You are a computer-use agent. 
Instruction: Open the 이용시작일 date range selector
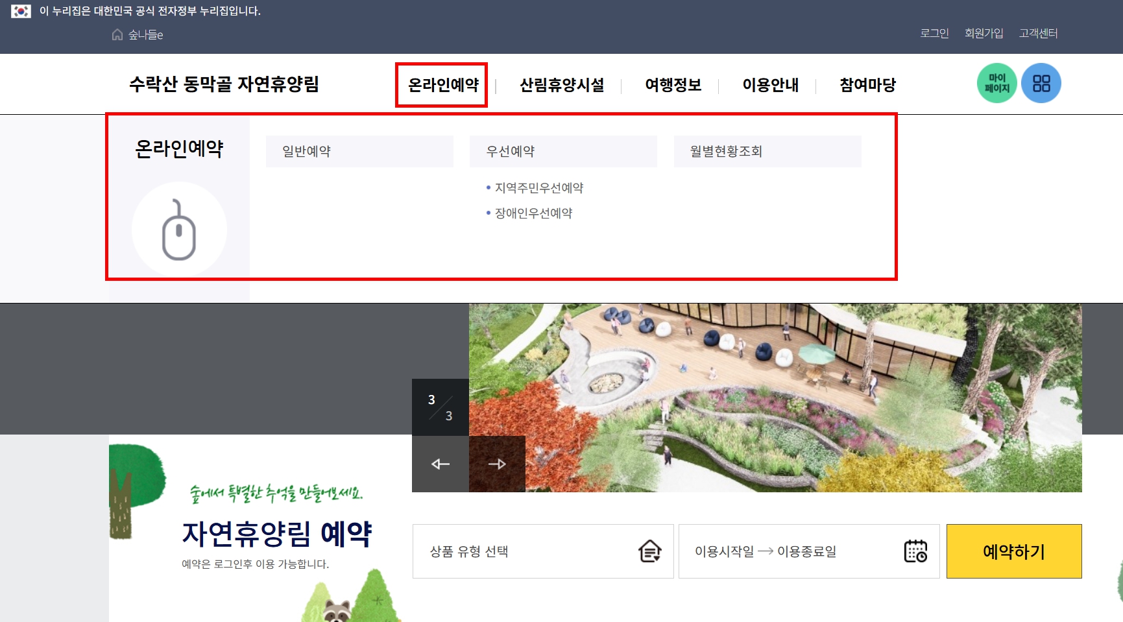[766, 551]
